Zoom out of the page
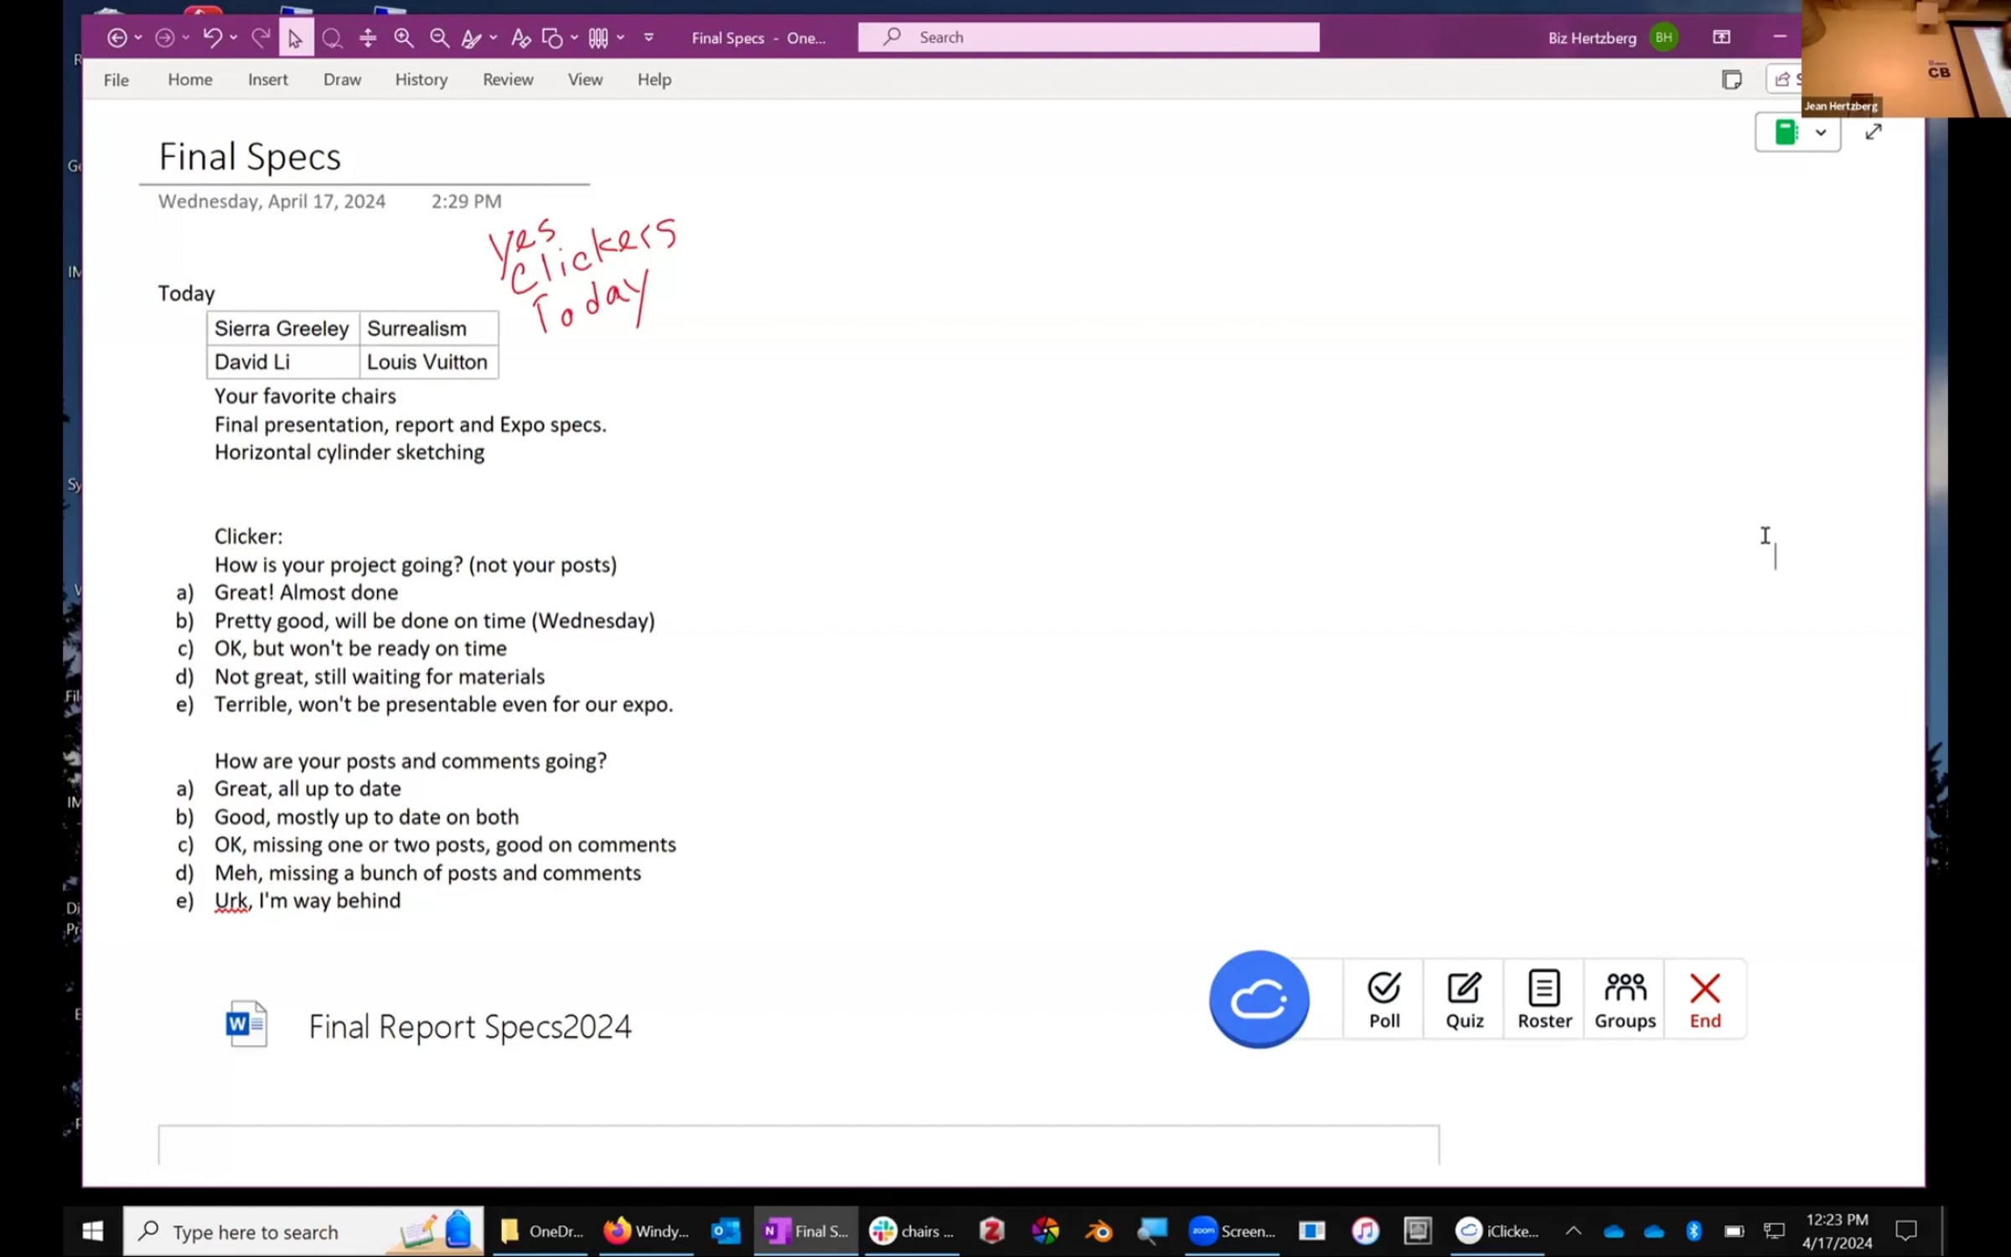 pyautogui.click(x=439, y=38)
